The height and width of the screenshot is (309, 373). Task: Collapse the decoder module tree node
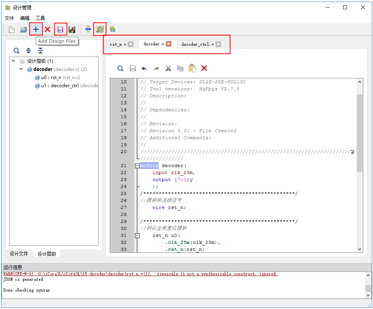click(x=21, y=69)
